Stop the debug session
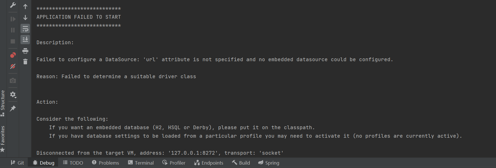The height and width of the screenshot is (168, 496). coord(13,41)
